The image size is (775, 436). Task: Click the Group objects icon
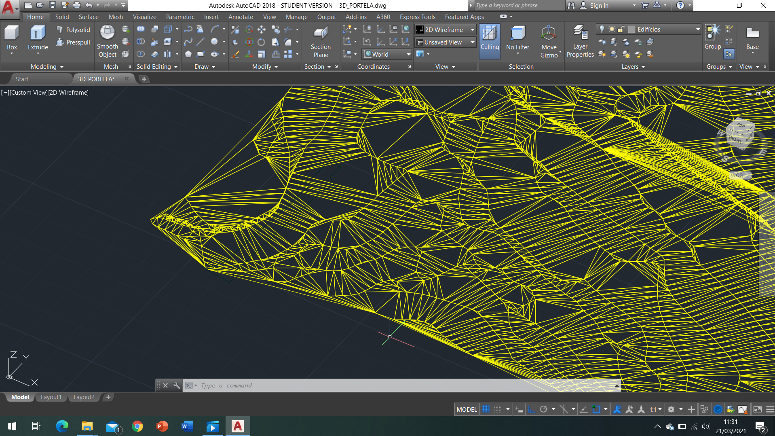pos(712,37)
